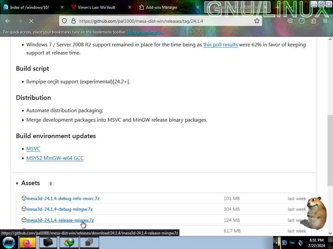Open the Extensions puzzle icon
This screenshot has width=333, height=249.
pyautogui.click(x=313, y=21)
